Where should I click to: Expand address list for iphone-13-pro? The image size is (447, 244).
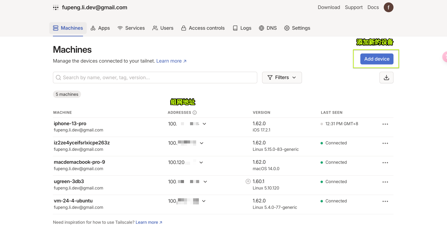pos(204,124)
